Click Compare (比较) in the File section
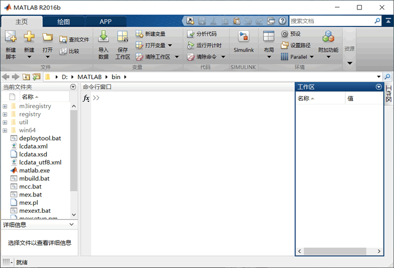Viewport: 394px width, 268px height. coord(69,51)
